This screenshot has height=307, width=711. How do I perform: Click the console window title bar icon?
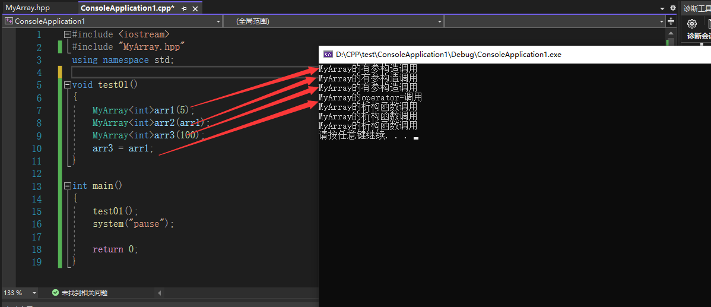(x=327, y=55)
